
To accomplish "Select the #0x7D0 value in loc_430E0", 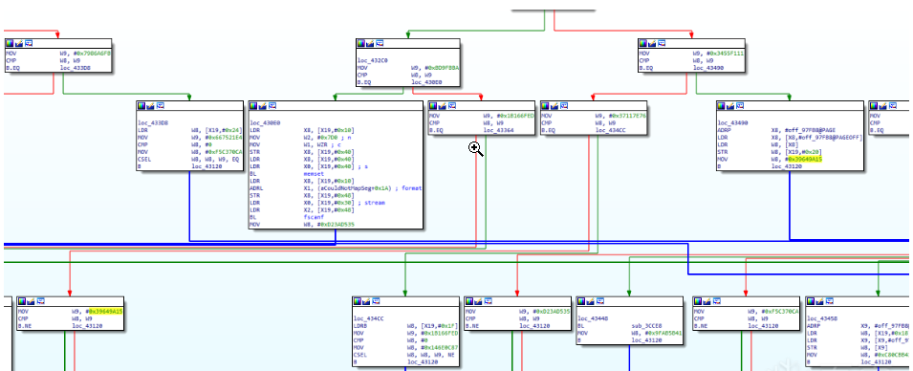I will (x=327, y=138).
